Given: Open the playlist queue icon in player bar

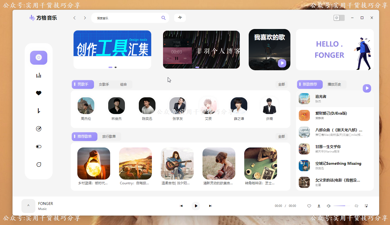Looking at the screenshot, I should point(366,206).
